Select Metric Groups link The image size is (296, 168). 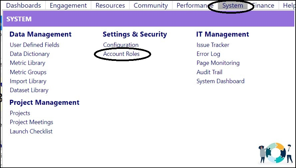click(28, 72)
